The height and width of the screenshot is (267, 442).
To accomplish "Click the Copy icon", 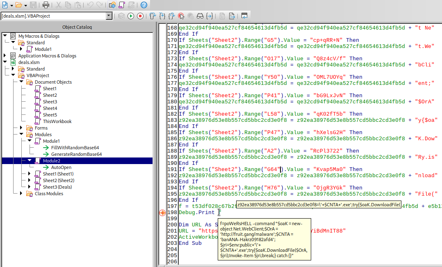I will (x=68, y=5).
